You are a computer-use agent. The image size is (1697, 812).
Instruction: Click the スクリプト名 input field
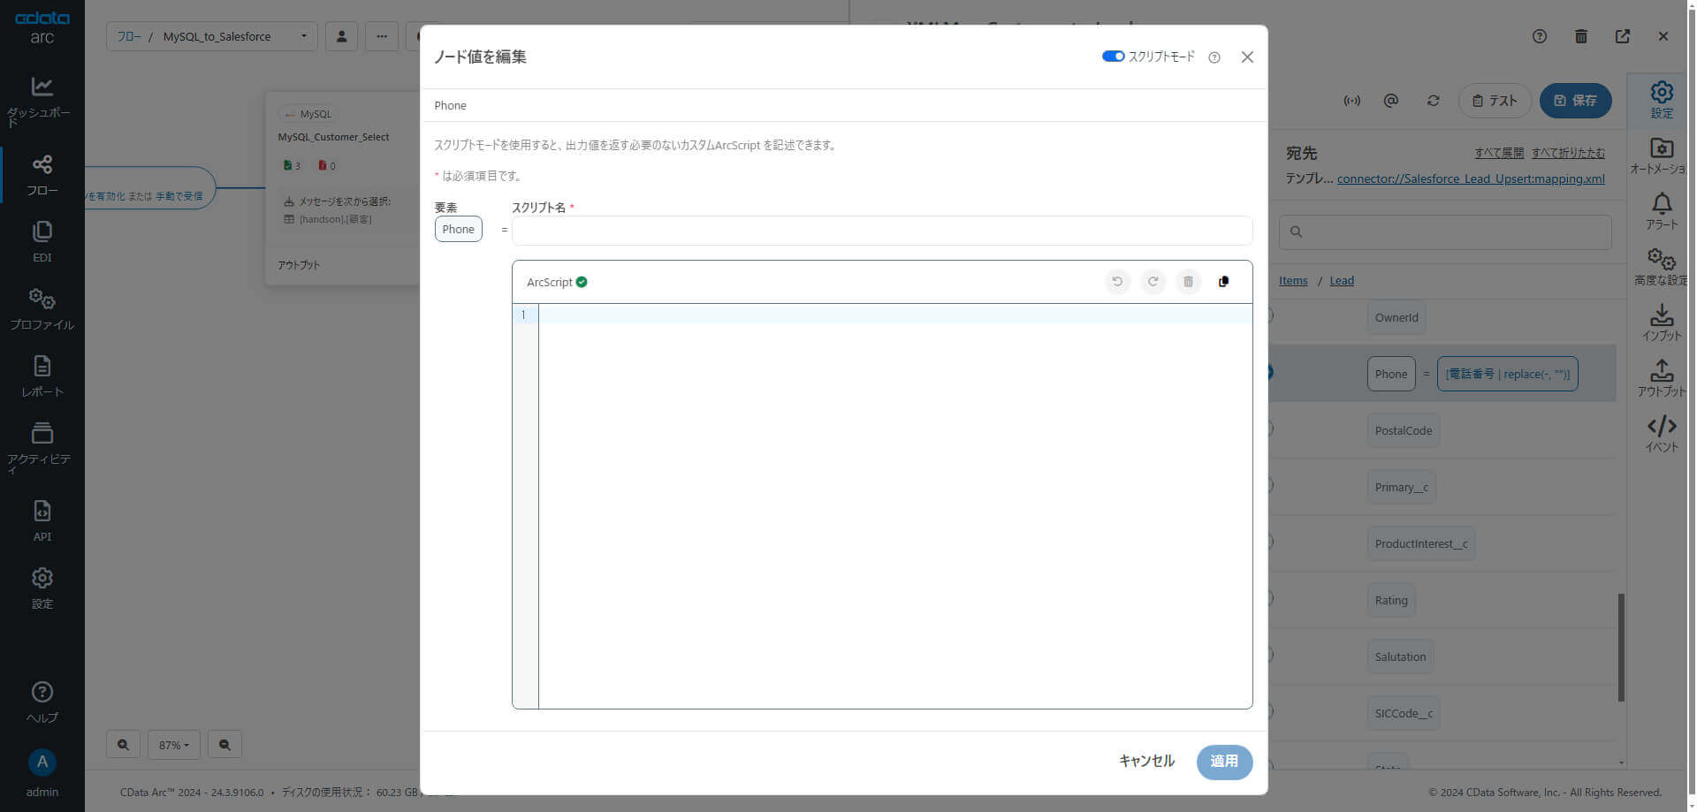[x=882, y=231]
